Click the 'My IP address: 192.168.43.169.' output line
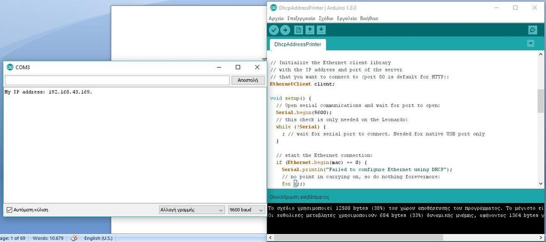Viewport: 546px width, 242px height. (49, 92)
